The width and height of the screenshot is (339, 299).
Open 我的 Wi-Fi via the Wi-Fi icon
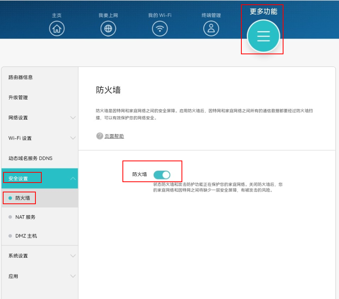coord(159,28)
